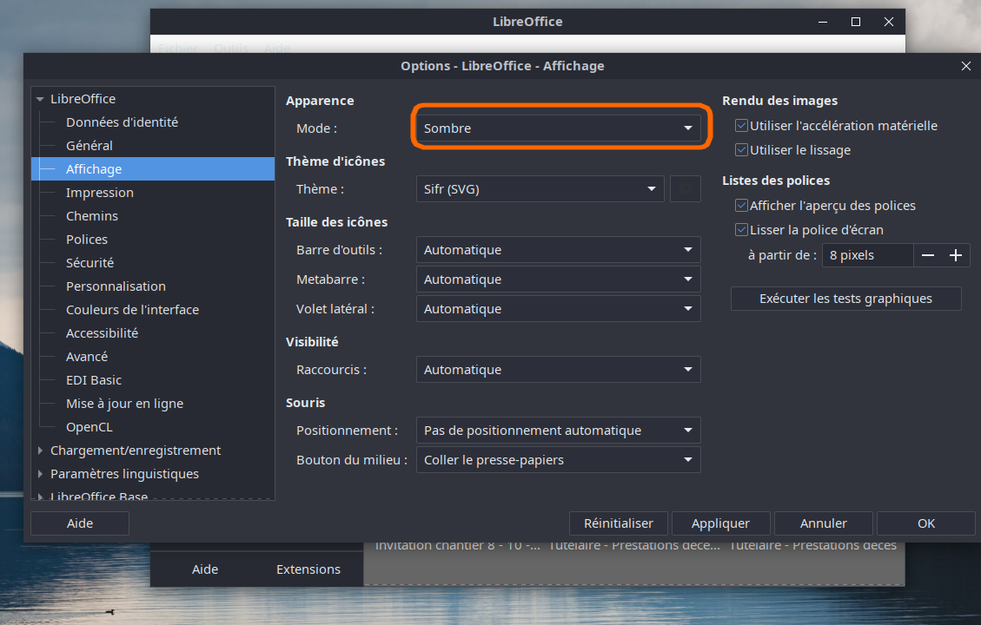Open the icon Thème dropdown
The height and width of the screenshot is (625, 981).
pos(540,189)
